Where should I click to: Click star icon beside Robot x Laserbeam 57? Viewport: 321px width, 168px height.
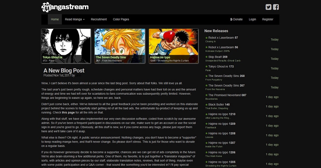(206, 38)
